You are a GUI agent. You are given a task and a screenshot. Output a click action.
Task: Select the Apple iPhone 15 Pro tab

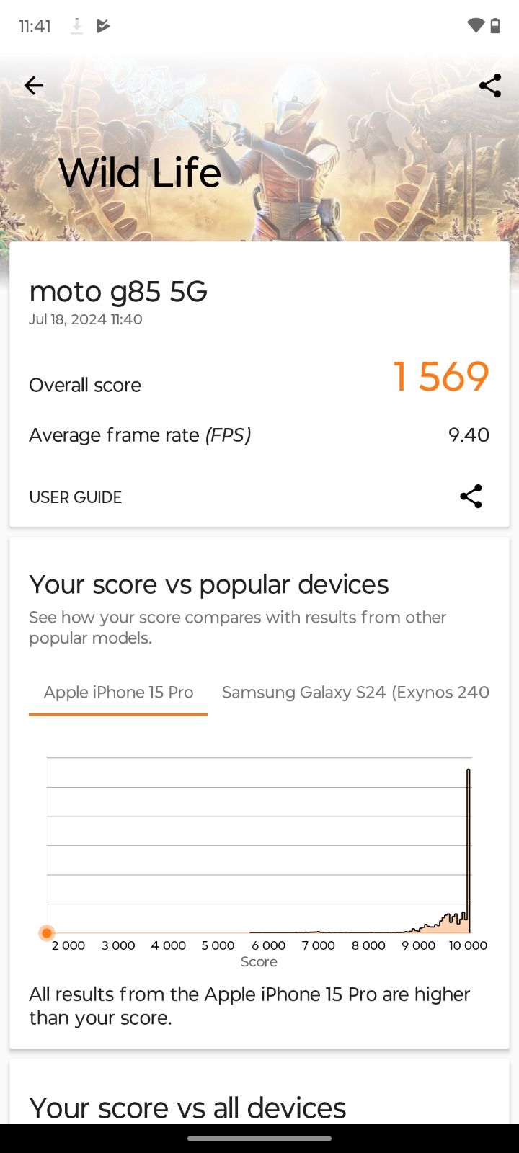click(x=118, y=693)
